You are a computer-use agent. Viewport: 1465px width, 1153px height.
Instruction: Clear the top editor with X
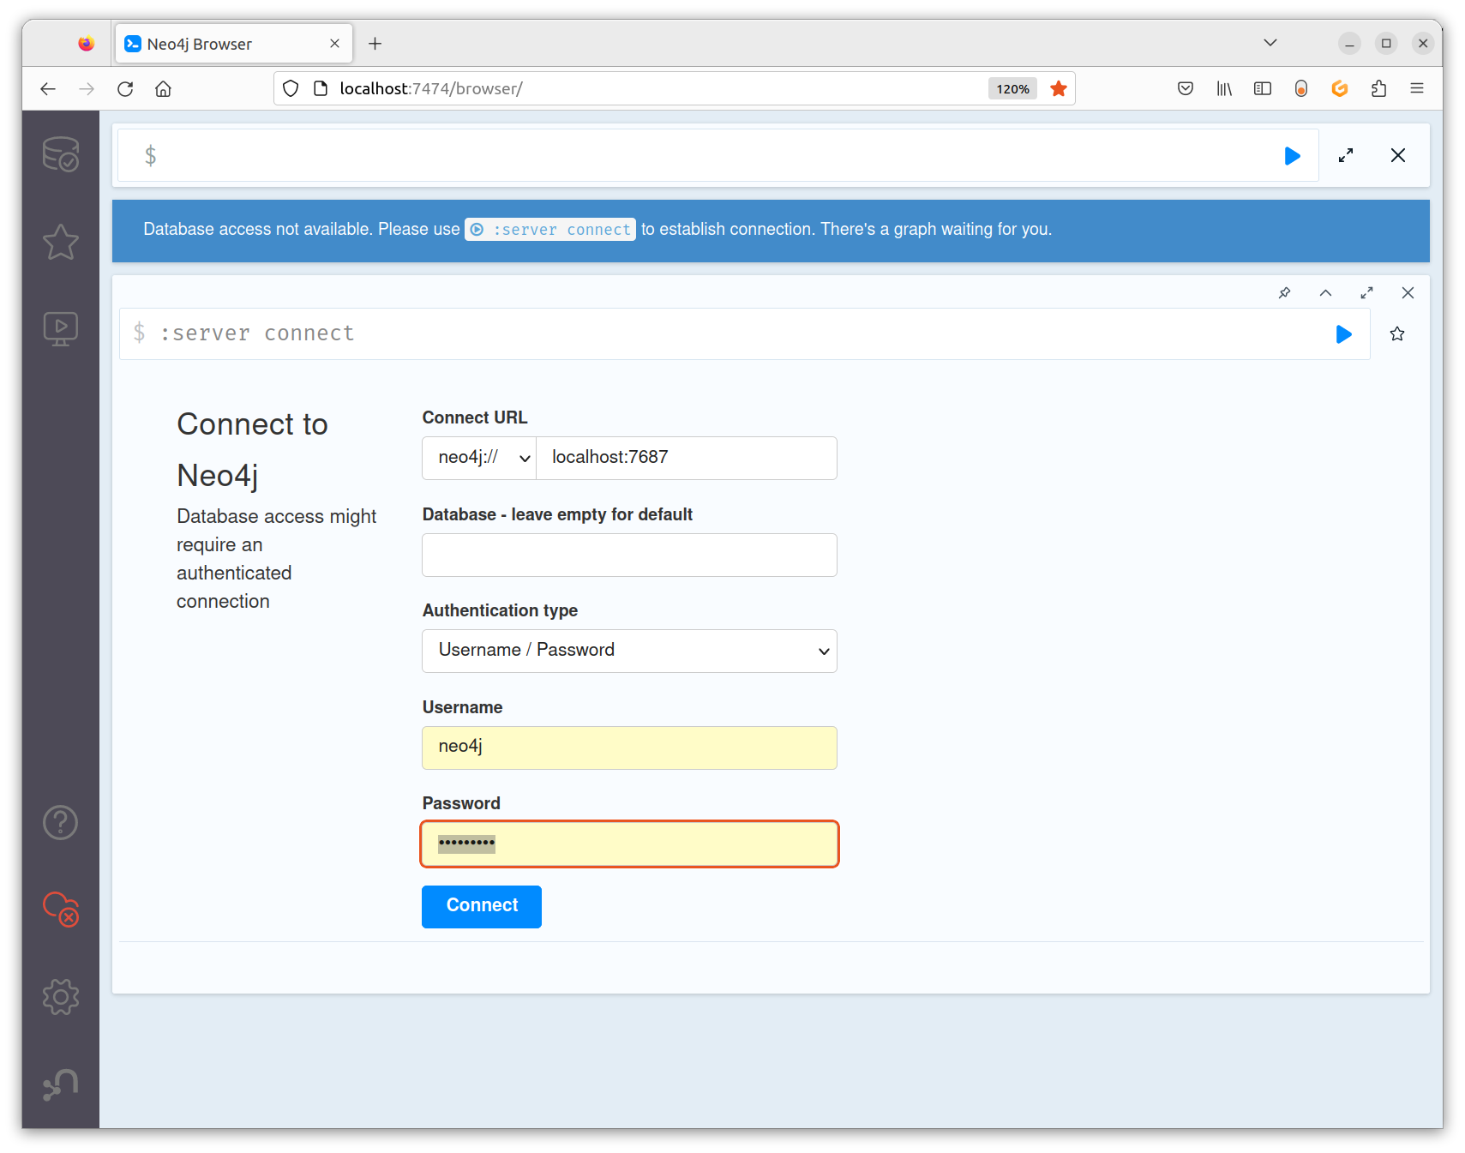(x=1398, y=155)
